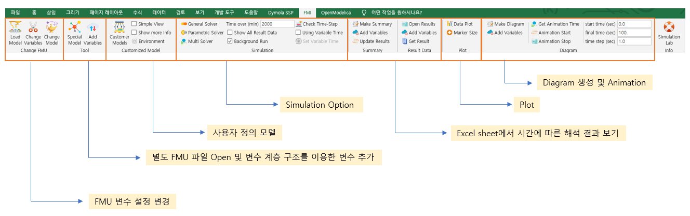Open the 데이터 tab
The height and width of the screenshot is (216, 690).
pyautogui.click(x=160, y=11)
